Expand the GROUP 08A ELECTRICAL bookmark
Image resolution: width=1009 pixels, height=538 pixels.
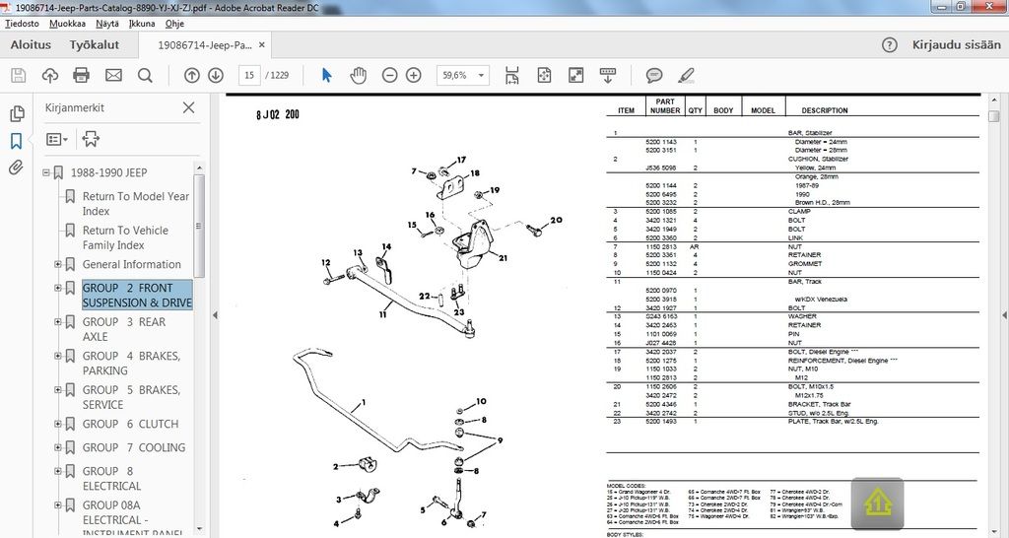(58, 505)
